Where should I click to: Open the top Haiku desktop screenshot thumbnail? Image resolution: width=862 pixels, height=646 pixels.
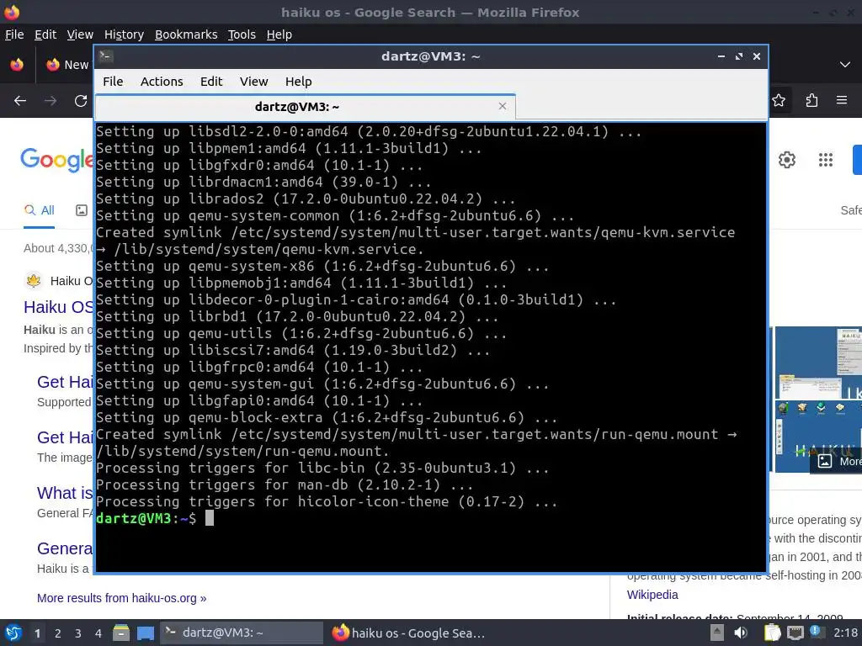[818, 363]
